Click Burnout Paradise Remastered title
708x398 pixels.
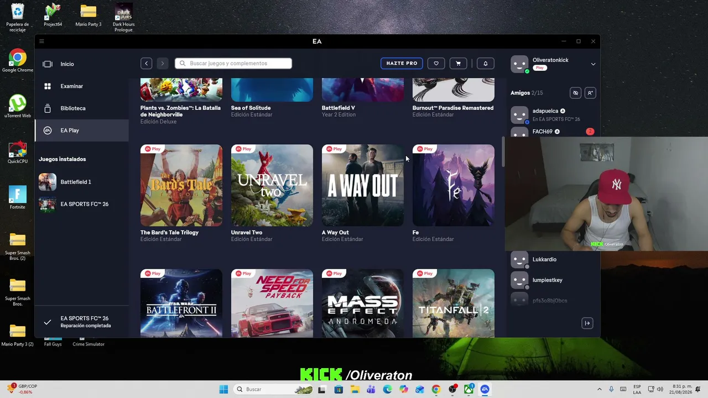click(x=453, y=108)
